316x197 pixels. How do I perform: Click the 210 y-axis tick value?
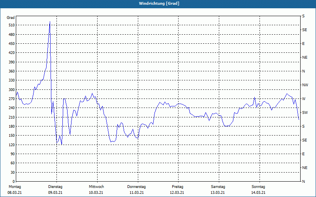point(12,117)
